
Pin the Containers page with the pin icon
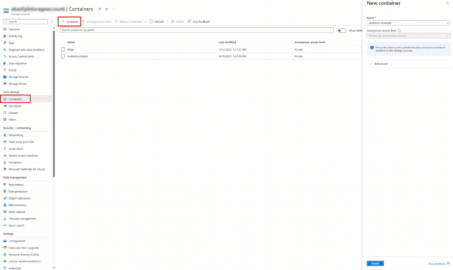[100, 9]
